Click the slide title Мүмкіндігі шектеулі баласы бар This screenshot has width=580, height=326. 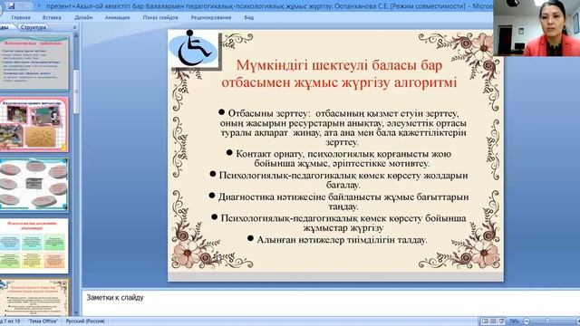coord(339,74)
